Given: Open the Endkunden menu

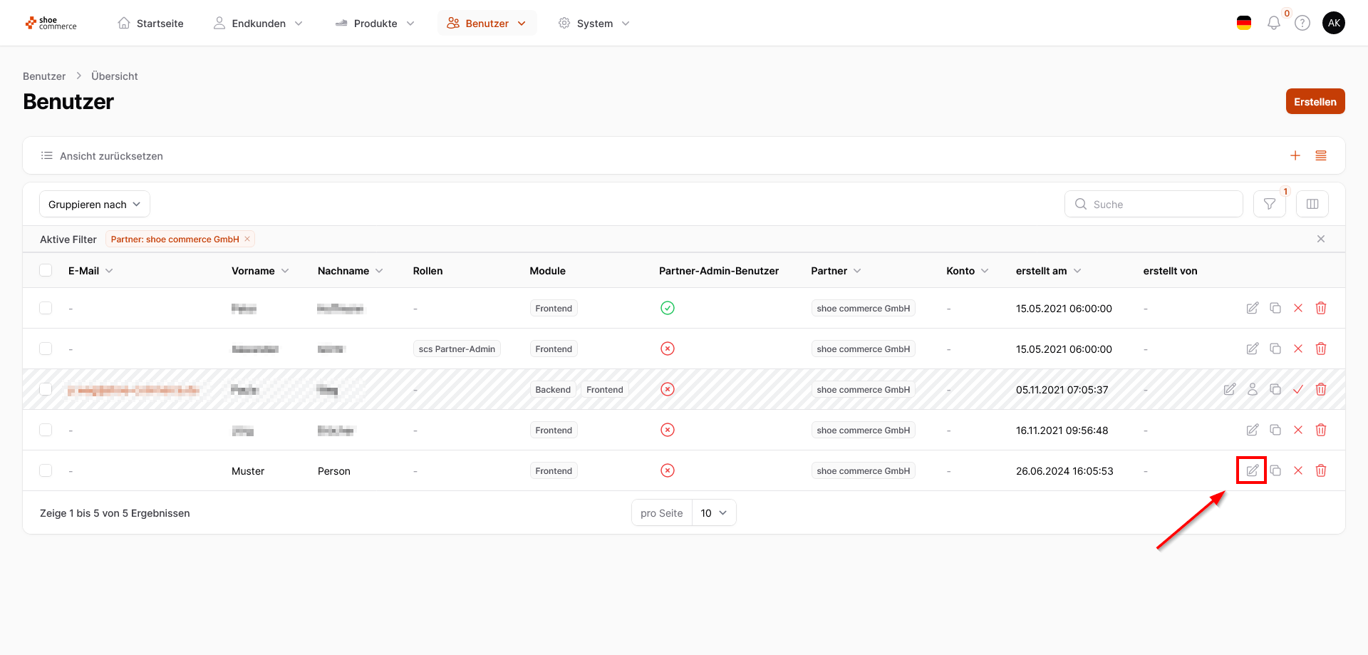Looking at the screenshot, I should [x=258, y=24].
